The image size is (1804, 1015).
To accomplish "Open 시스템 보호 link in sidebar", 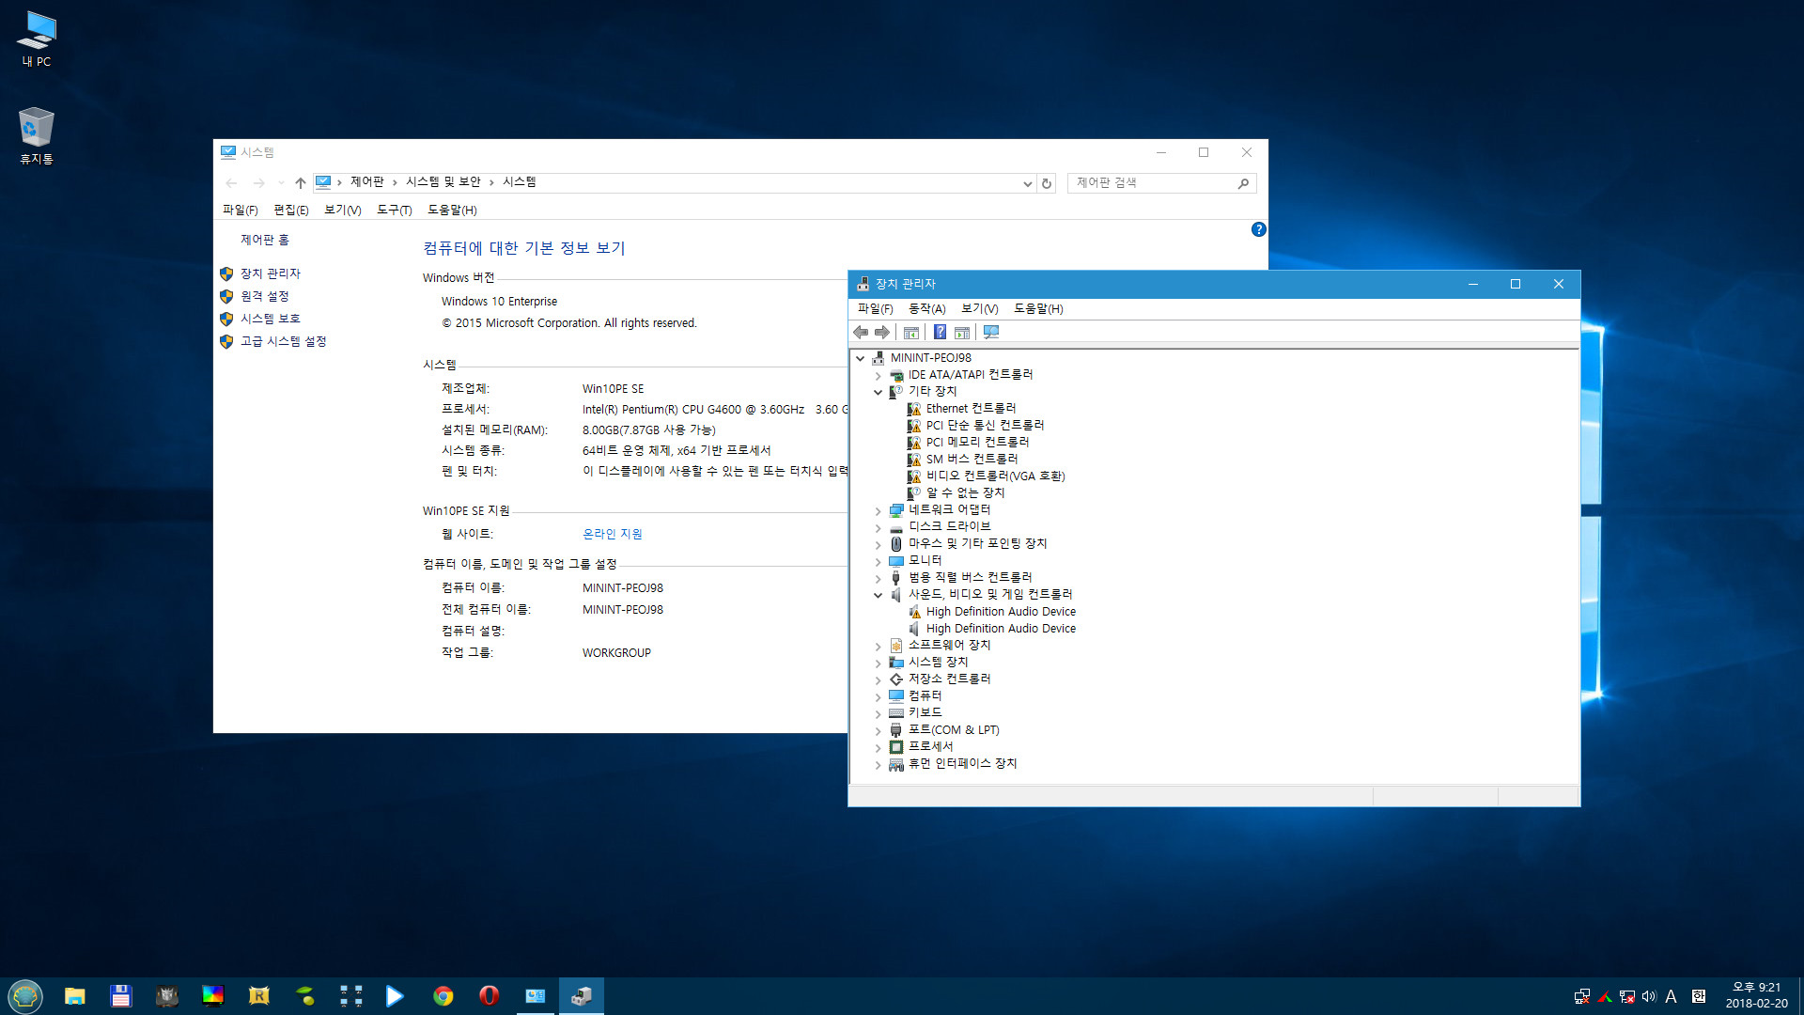I will [x=271, y=319].
